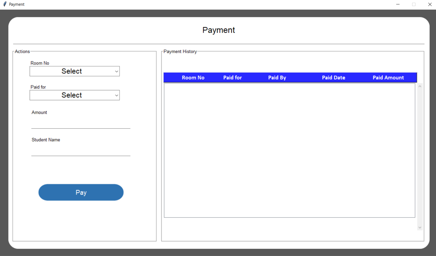Click the maximize button in title bar
This screenshot has width=436, height=256.
point(414,4)
